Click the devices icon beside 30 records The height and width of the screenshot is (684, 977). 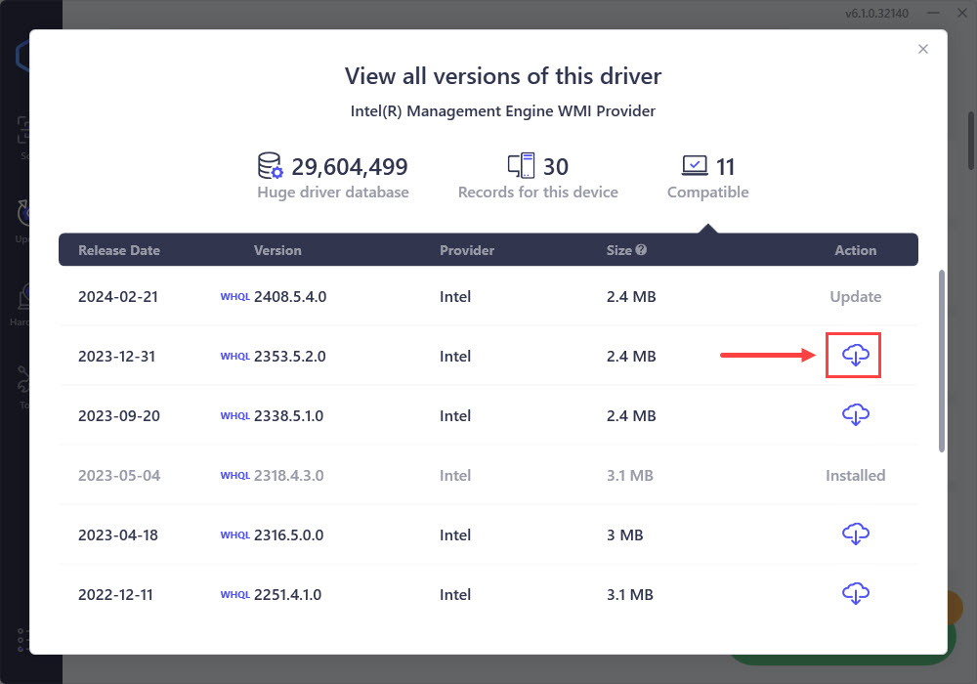pyautogui.click(x=521, y=166)
